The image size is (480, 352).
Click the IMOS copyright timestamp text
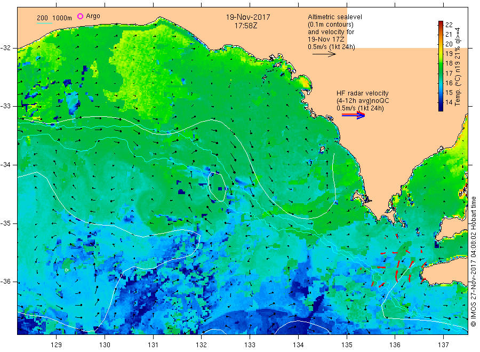(474, 262)
